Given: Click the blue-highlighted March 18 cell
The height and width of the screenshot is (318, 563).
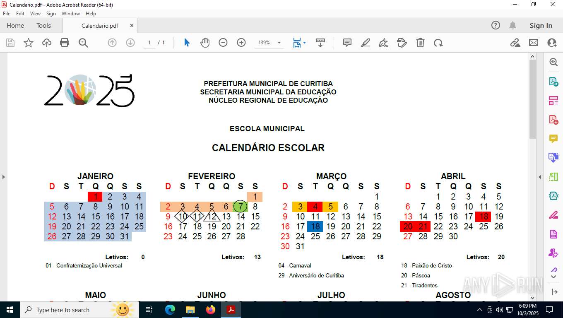Looking at the screenshot, I should click(x=315, y=226).
